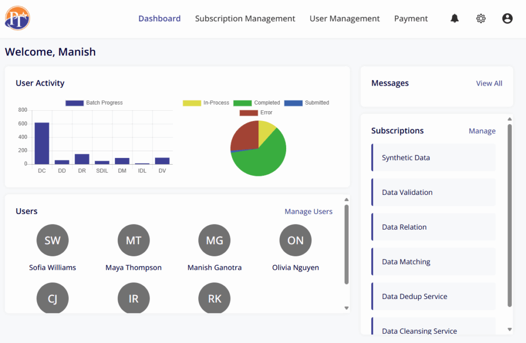Open the user profile account icon
This screenshot has height=343, width=526.
point(508,18)
